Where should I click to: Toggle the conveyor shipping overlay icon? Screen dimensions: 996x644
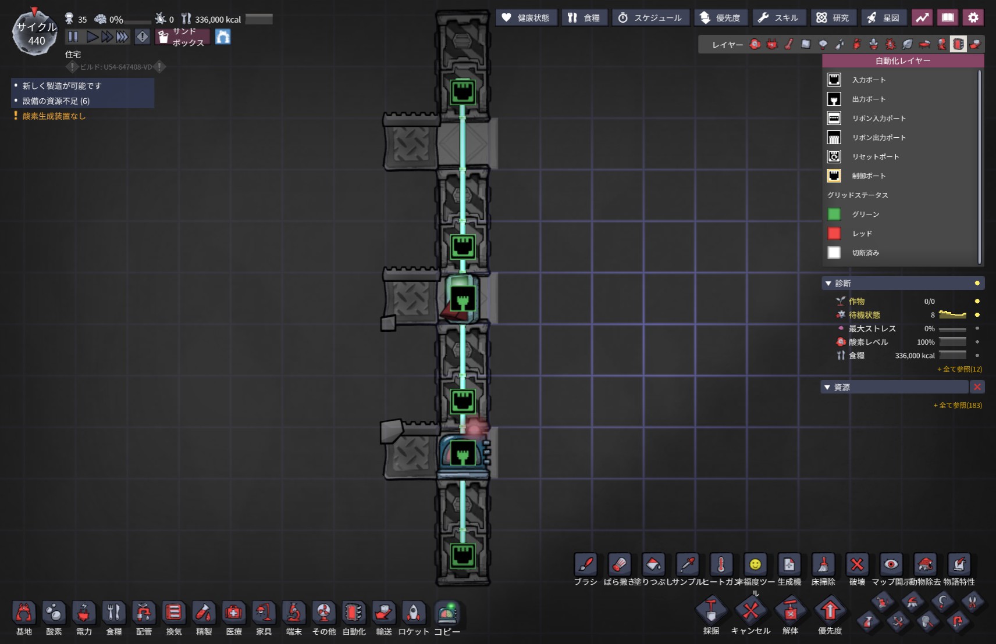pos(975,44)
